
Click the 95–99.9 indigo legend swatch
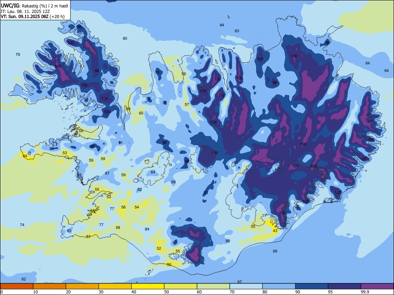344,286
